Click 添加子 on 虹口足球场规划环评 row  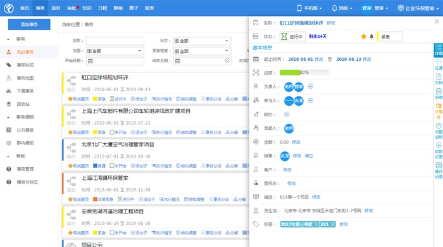point(139,99)
